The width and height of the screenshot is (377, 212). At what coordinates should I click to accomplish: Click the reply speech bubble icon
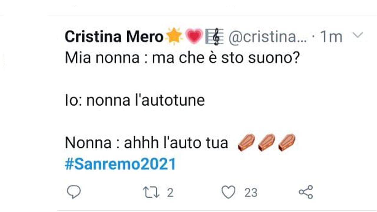73,192
